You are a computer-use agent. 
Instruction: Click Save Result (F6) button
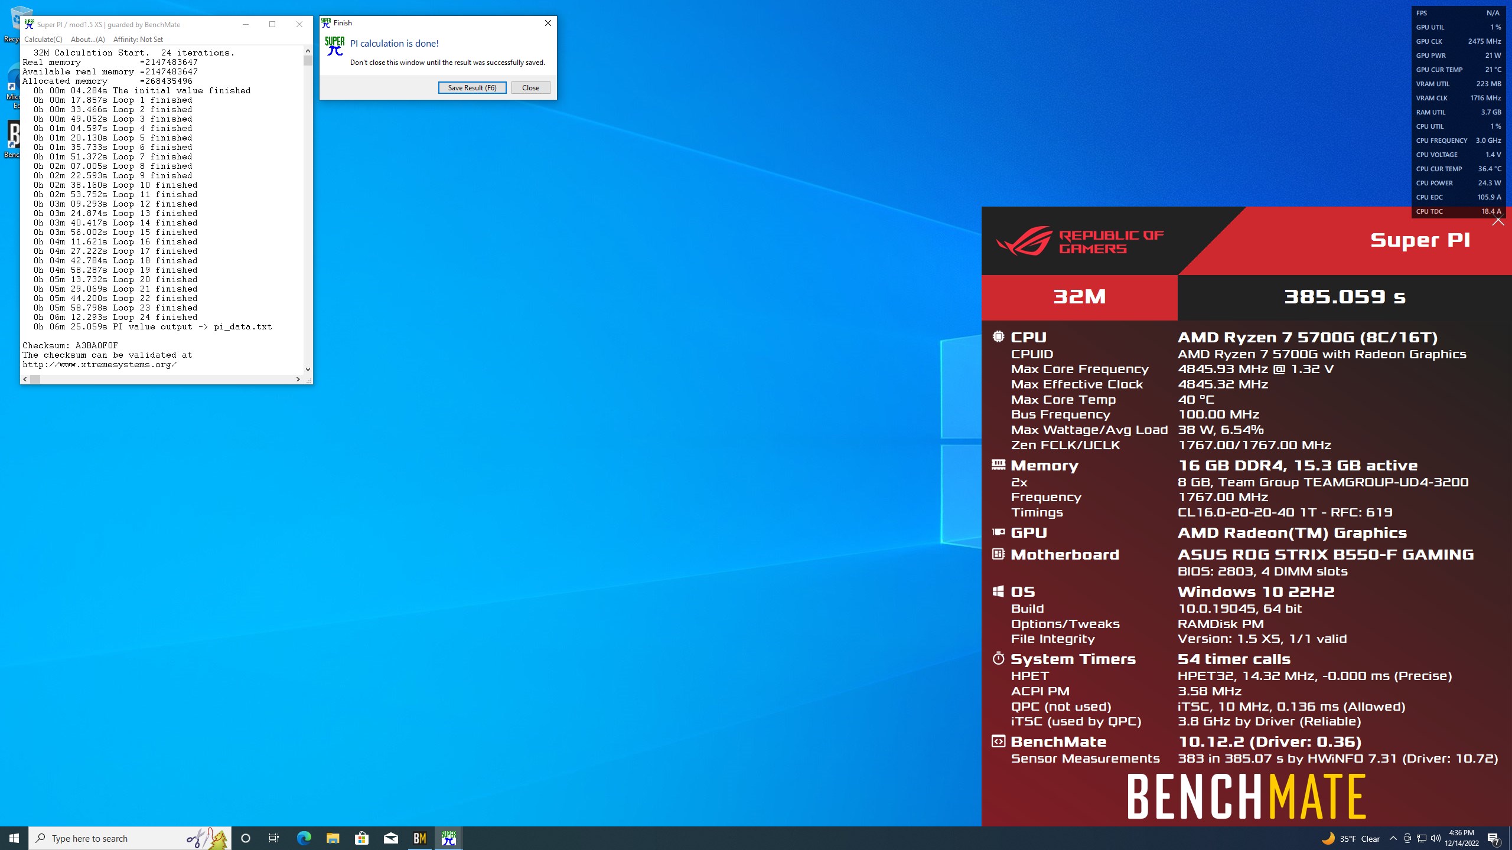472,87
